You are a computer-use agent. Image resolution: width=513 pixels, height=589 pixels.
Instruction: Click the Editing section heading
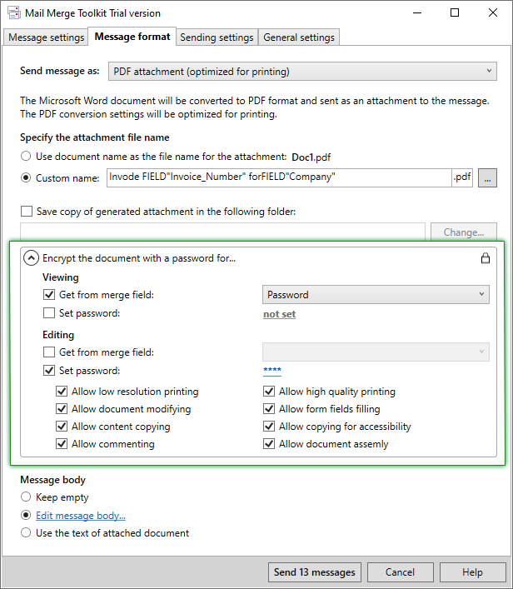pyautogui.click(x=58, y=335)
